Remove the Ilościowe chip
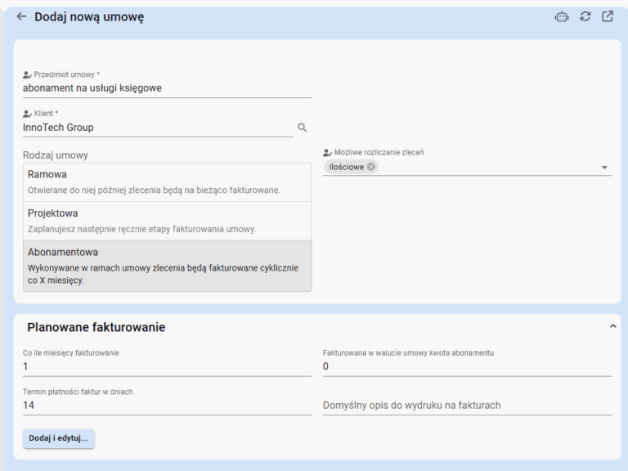Image resolution: width=628 pixels, height=471 pixels. (371, 167)
